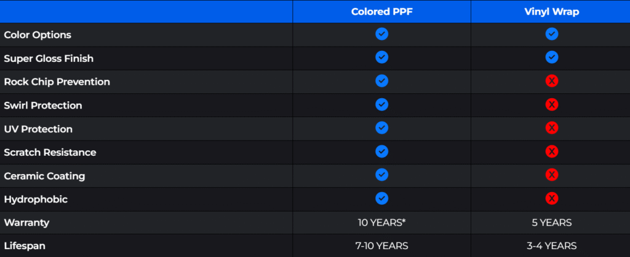
Task: Click the 10 YEARS* warranty value
Action: coord(381,222)
